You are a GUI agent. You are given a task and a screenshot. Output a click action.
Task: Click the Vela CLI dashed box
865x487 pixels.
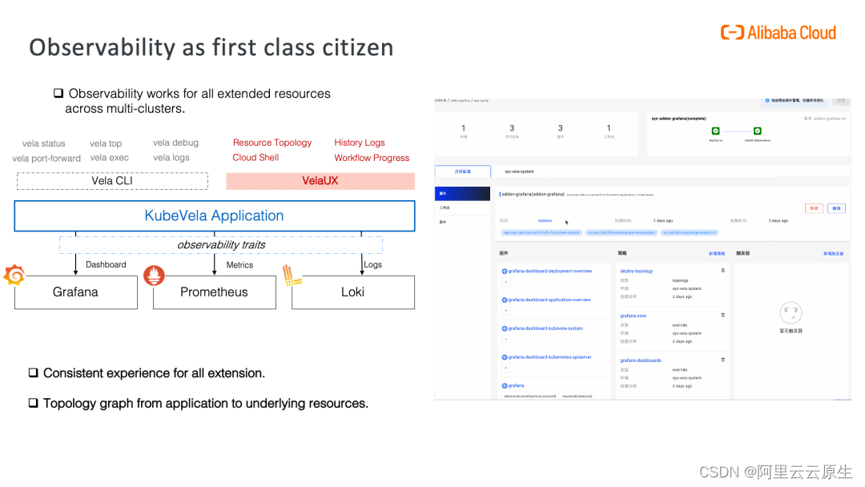113,181
